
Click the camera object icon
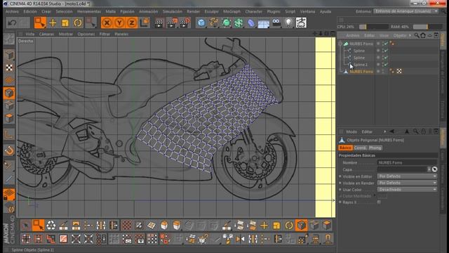(x=276, y=22)
